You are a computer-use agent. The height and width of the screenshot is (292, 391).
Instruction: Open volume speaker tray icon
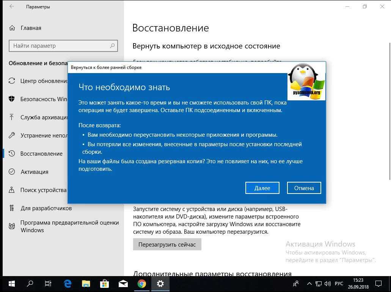click(x=327, y=284)
